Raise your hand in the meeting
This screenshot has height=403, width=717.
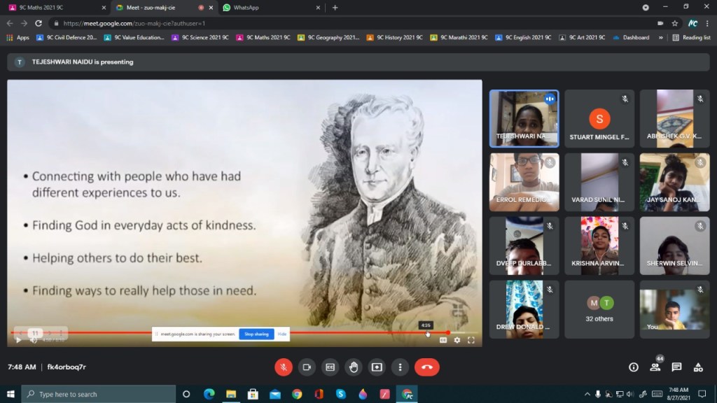point(354,367)
